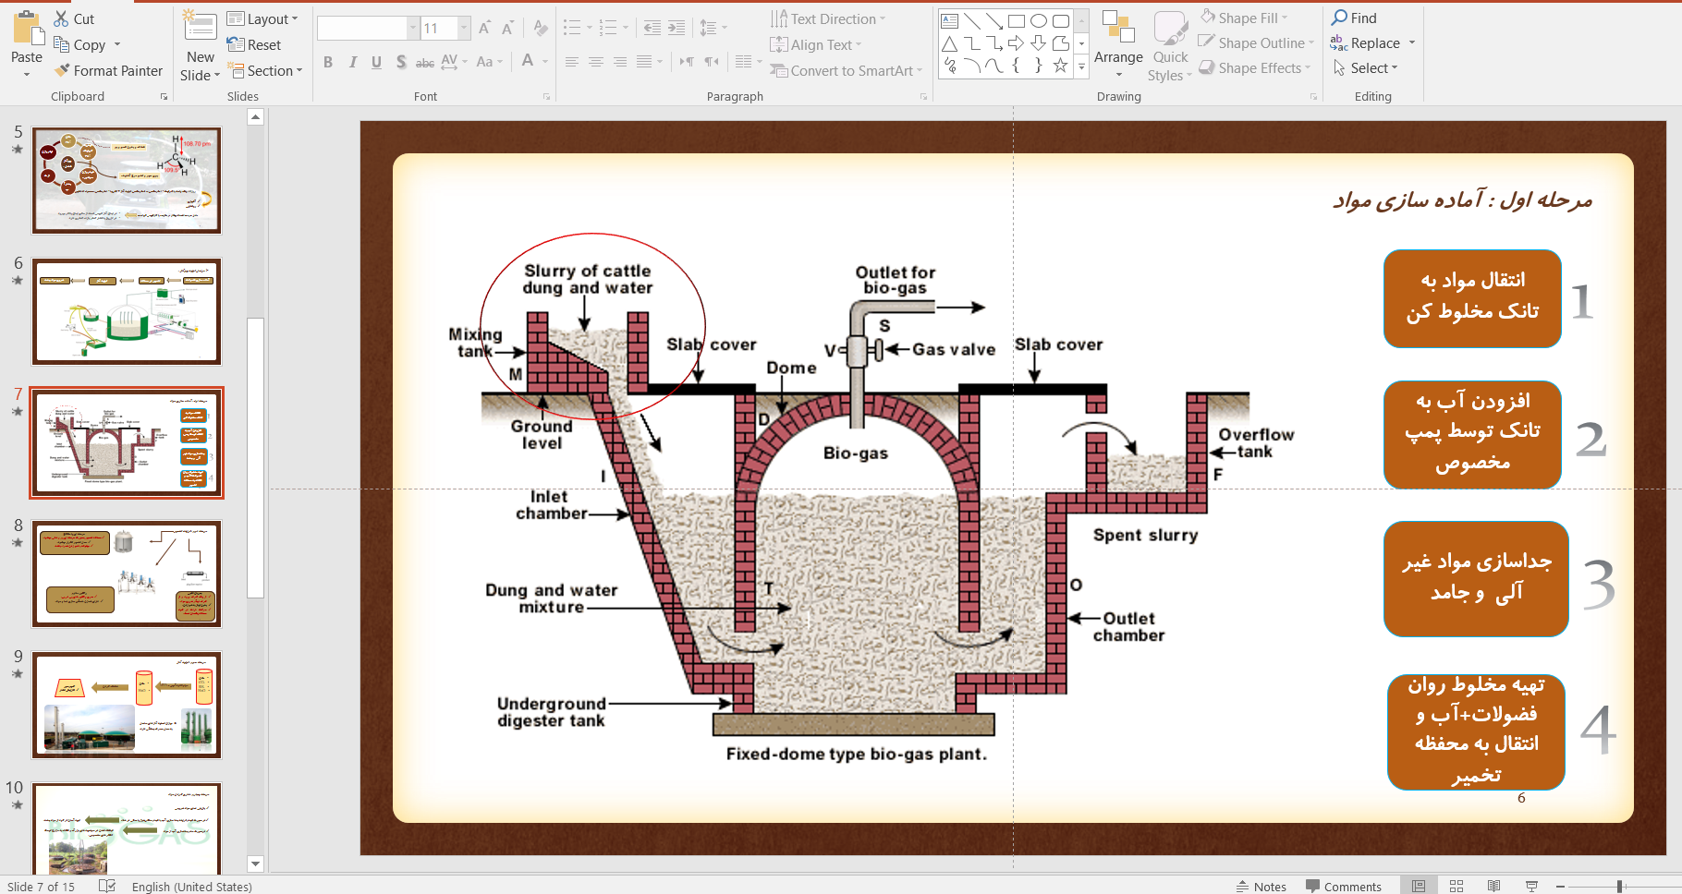1682x894 pixels.
Task: Switch to Slide Sorter view icon
Action: 1457,886
